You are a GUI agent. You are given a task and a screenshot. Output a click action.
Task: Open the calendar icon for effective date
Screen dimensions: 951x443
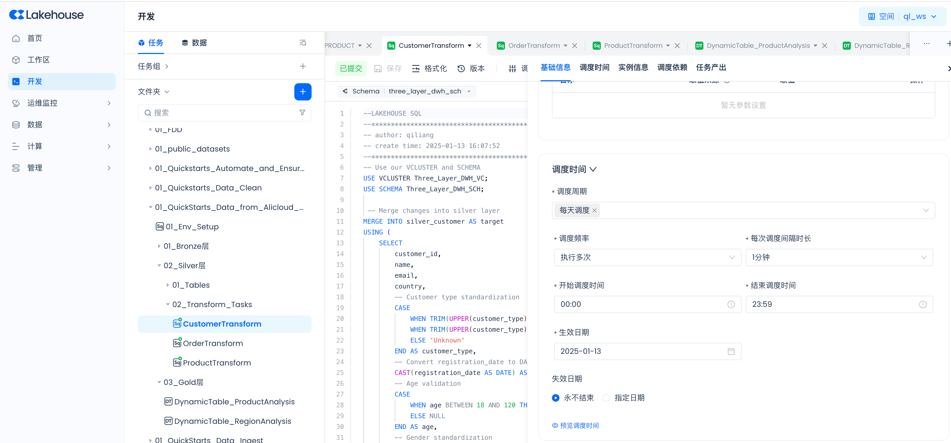click(x=731, y=351)
